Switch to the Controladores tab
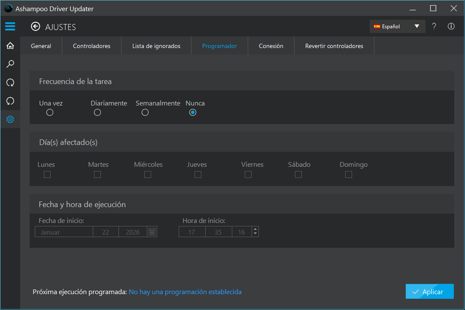Screen dimensions: 465x310 (x=91, y=46)
